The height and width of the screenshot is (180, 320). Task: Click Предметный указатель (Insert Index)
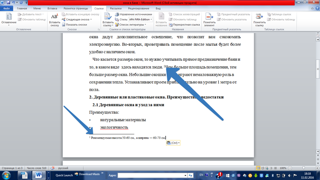click(233, 14)
